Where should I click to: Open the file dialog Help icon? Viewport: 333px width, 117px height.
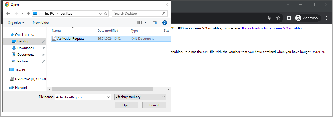165,23
